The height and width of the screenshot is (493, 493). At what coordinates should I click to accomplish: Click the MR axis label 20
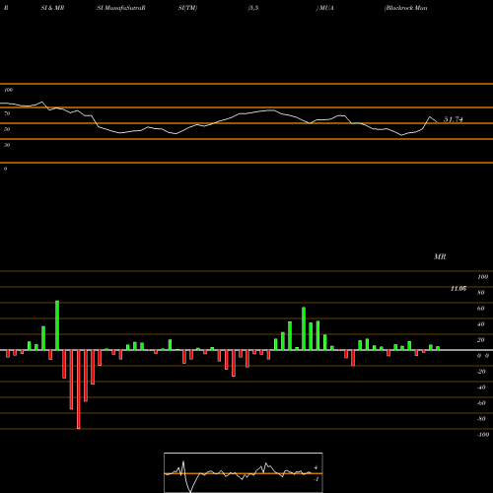click(x=481, y=340)
